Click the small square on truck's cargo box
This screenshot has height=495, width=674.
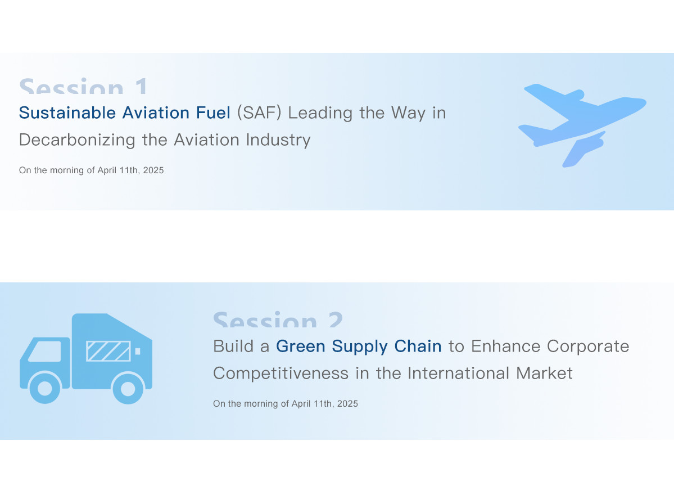pyautogui.click(x=138, y=351)
